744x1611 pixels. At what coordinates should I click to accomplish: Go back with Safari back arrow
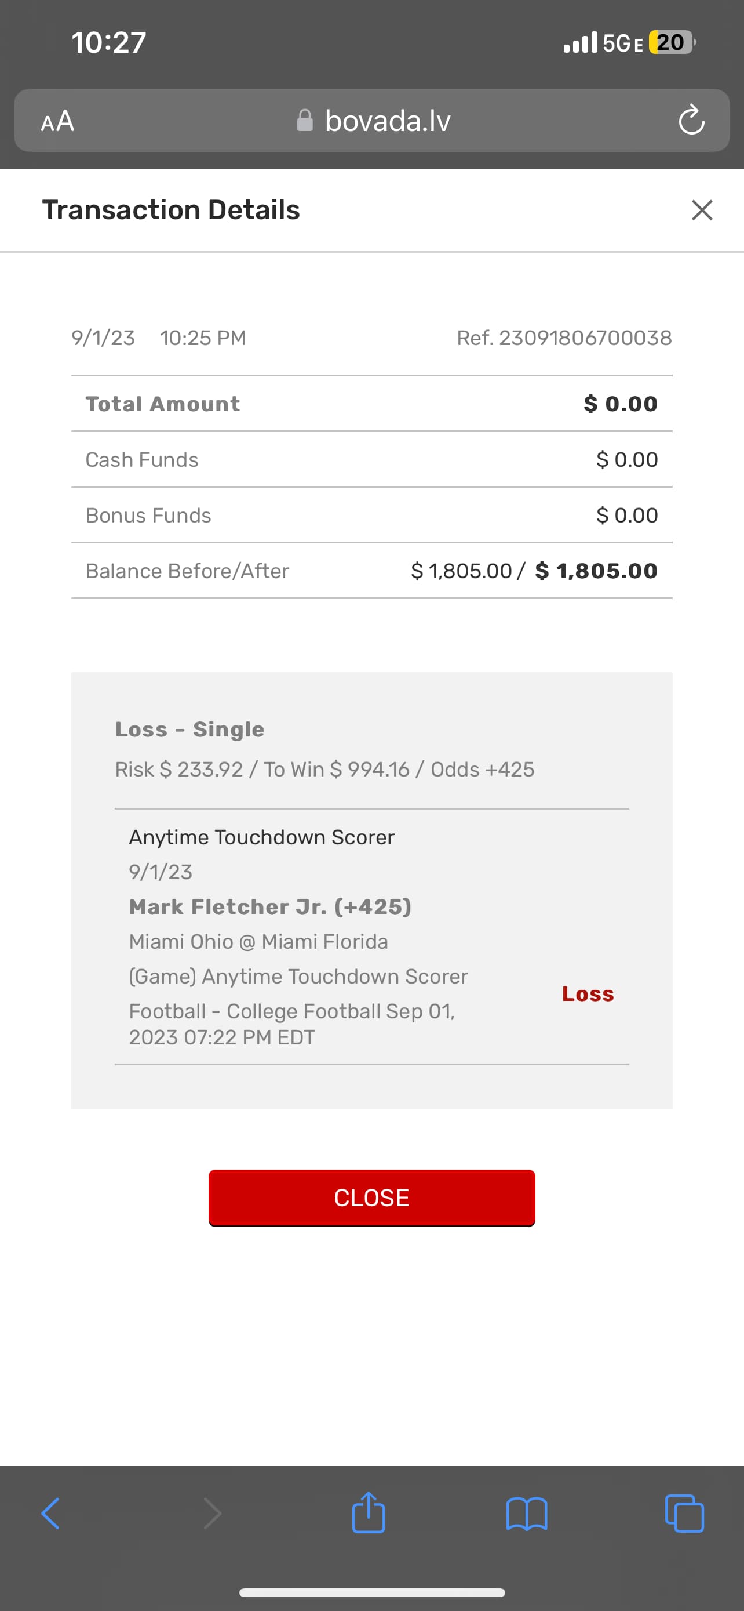[x=50, y=1514]
